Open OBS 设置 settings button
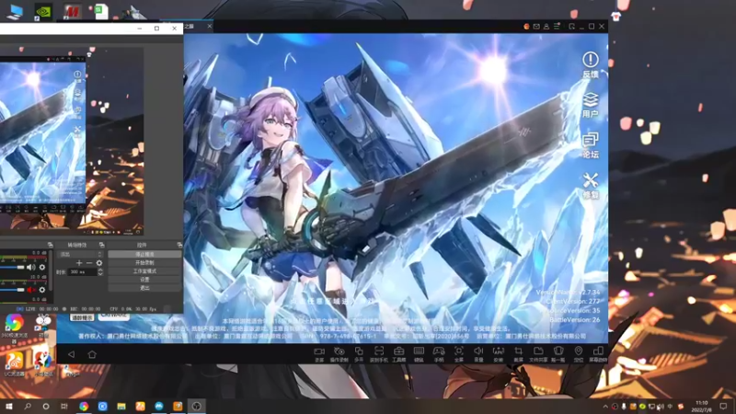This screenshot has width=736, height=414. click(144, 280)
